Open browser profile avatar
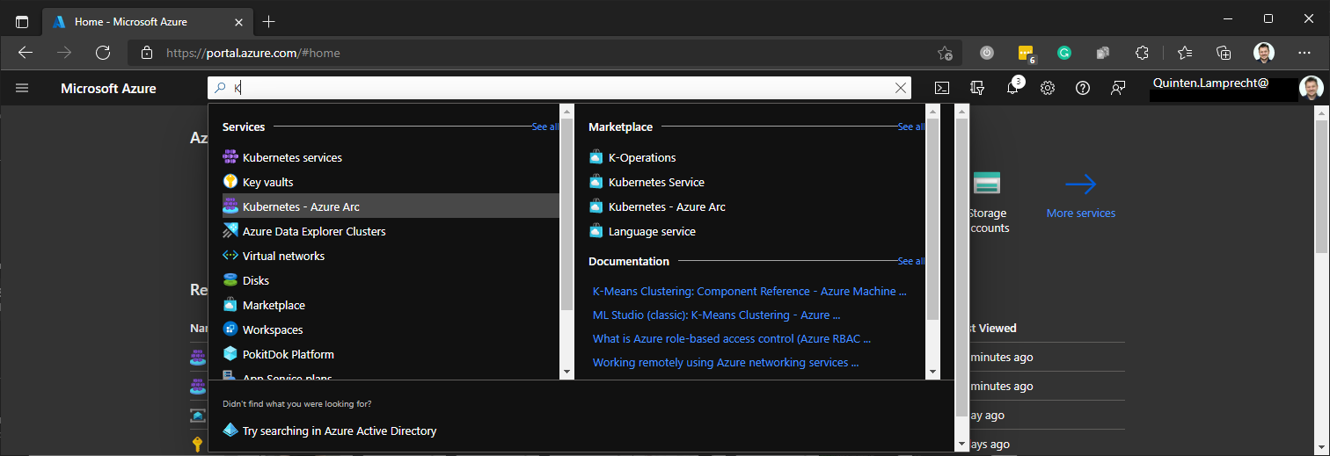 (1264, 53)
